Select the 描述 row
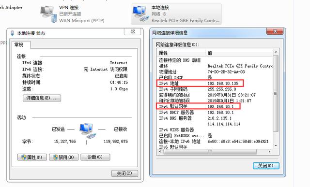Image resolution: width=310 pixels, height=187 pixels. (215, 66)
